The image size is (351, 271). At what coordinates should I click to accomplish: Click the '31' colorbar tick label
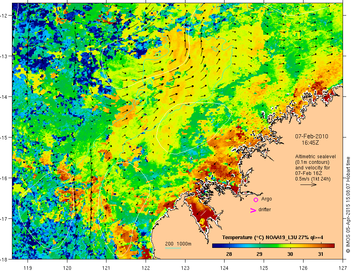321,254
